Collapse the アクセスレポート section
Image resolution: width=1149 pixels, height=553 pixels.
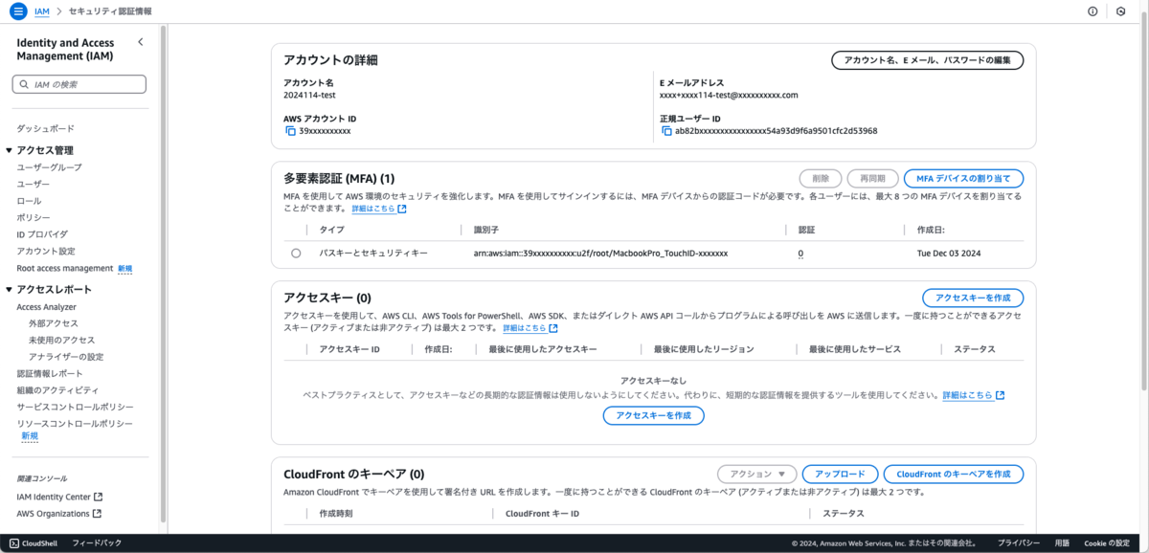pos(10,290)
